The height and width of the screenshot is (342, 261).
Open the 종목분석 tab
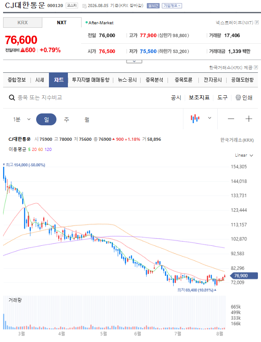click(x=154, y=80)
